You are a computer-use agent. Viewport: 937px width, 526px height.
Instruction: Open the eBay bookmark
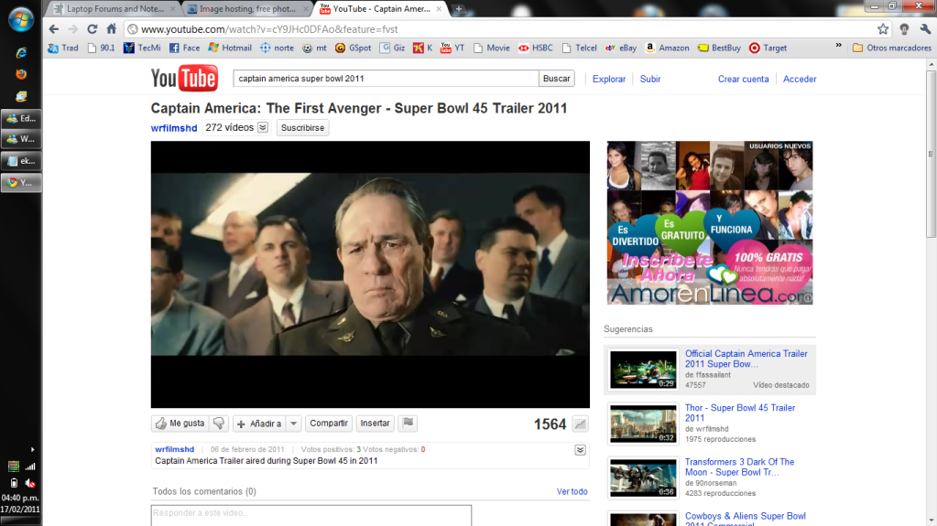click(x=621, y=48)
